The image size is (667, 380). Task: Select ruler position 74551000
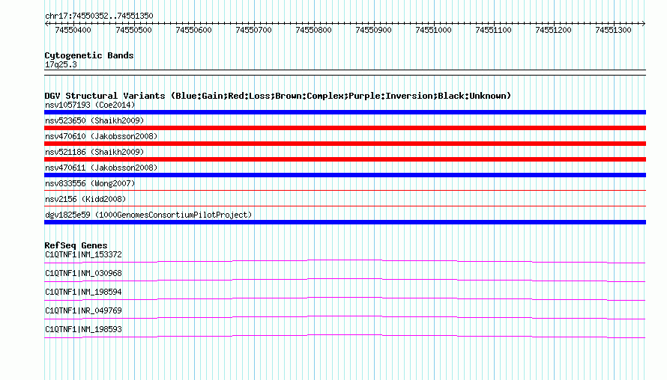[x=433, y=30]
